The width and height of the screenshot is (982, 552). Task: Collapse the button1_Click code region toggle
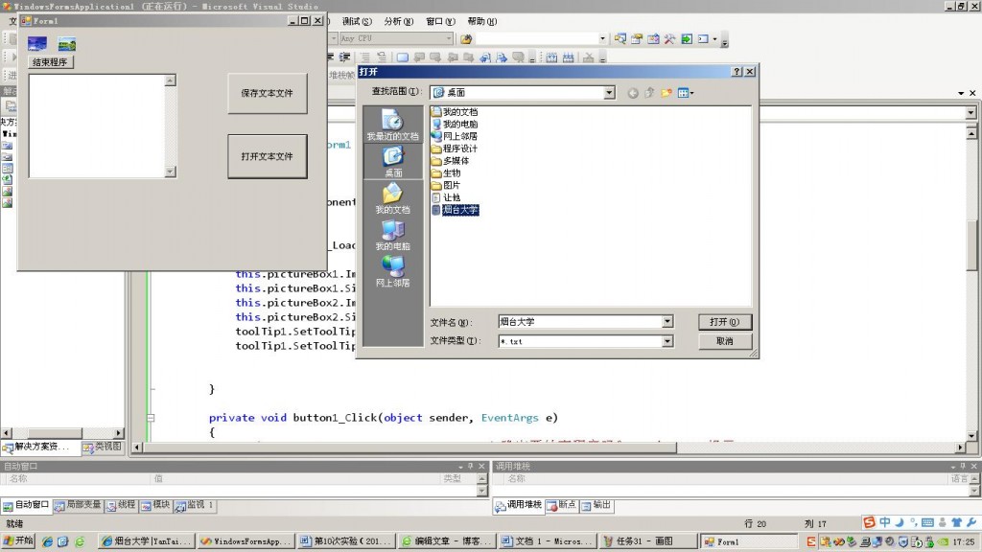coord(151,418)
